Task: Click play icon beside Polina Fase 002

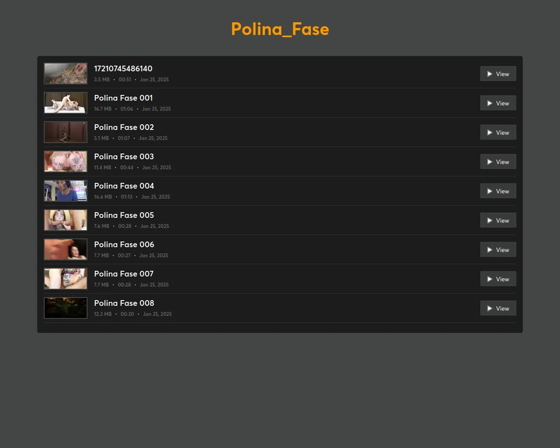Action: pos(490,133)
